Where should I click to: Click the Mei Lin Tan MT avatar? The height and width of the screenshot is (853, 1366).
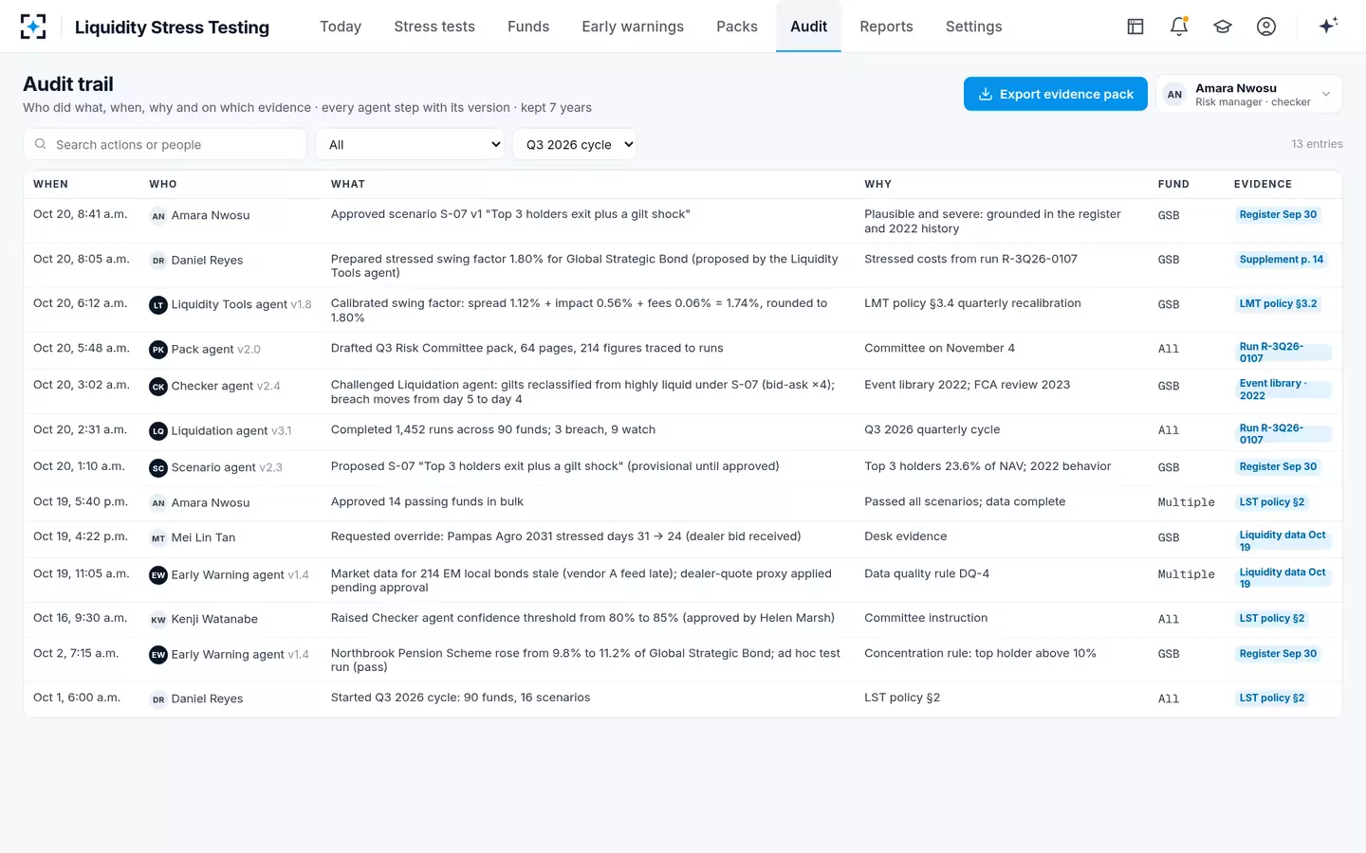pos(158,538)
